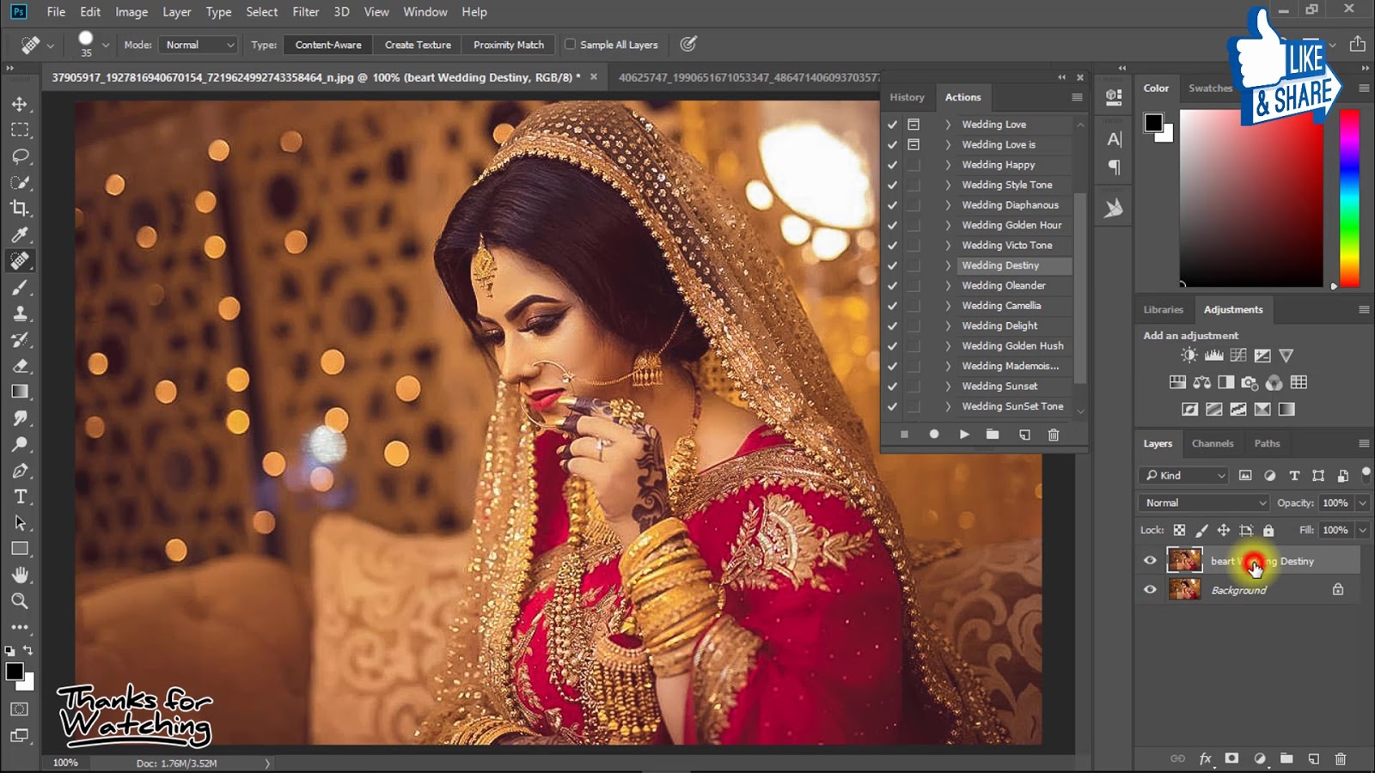Choose the Proximity Match type
The width and height of the screenshot is (1375, 773).
coord(508,45)
